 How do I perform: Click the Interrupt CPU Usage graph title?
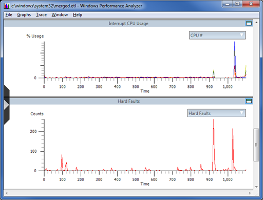pos(128,24)
